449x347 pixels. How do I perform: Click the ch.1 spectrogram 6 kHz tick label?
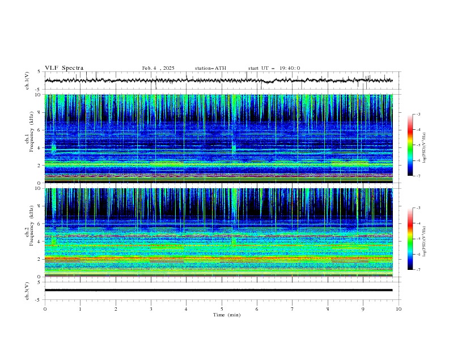[40, 130]
